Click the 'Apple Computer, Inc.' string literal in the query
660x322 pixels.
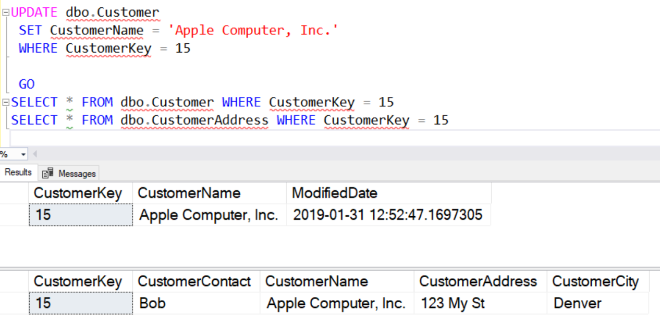click(253, 31)
